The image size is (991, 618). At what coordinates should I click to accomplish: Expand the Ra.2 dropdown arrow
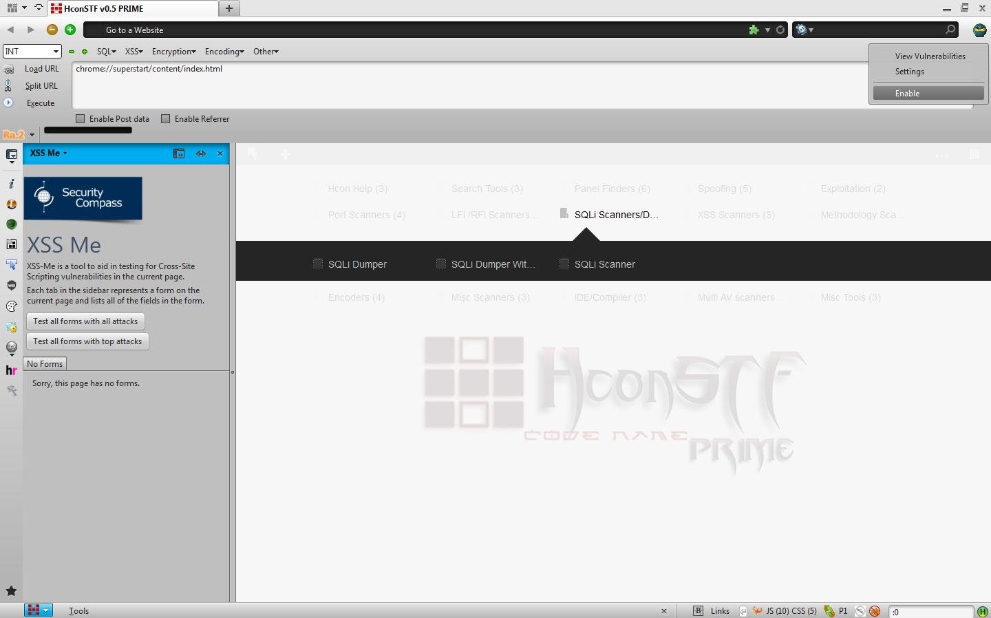[32, 135]
